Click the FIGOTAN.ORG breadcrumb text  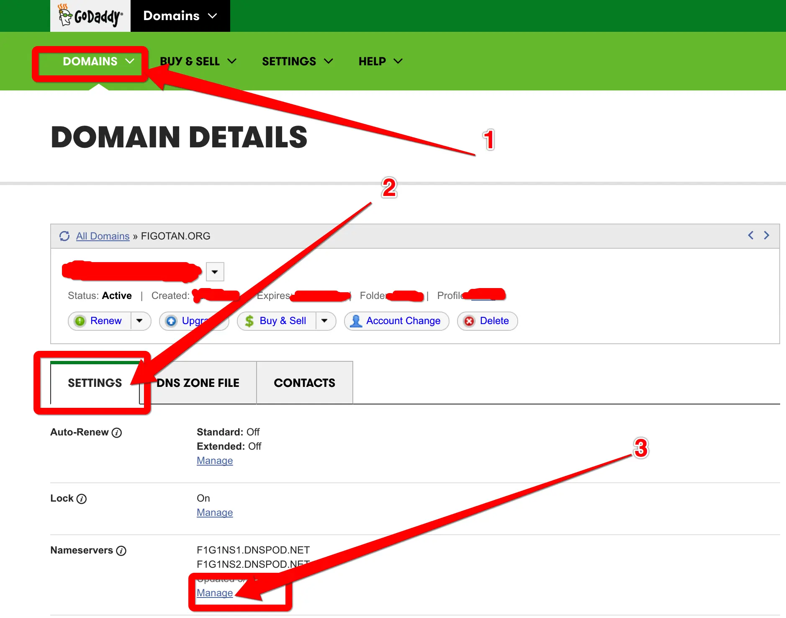coord(176,236)
